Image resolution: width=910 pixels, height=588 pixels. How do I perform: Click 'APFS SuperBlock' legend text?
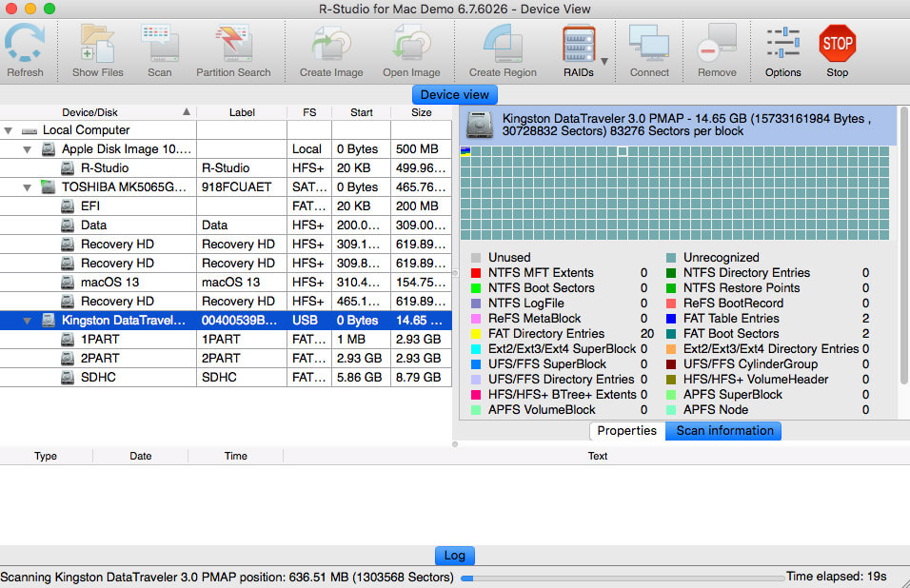[732, 395]
